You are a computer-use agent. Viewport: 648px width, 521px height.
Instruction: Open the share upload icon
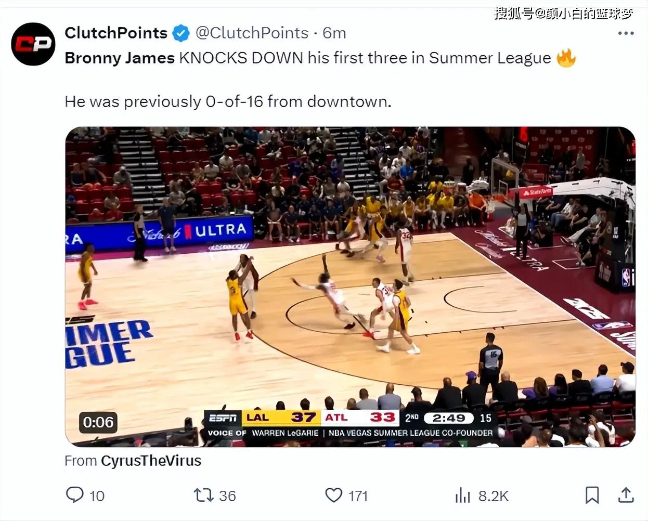tap(626, 495)
